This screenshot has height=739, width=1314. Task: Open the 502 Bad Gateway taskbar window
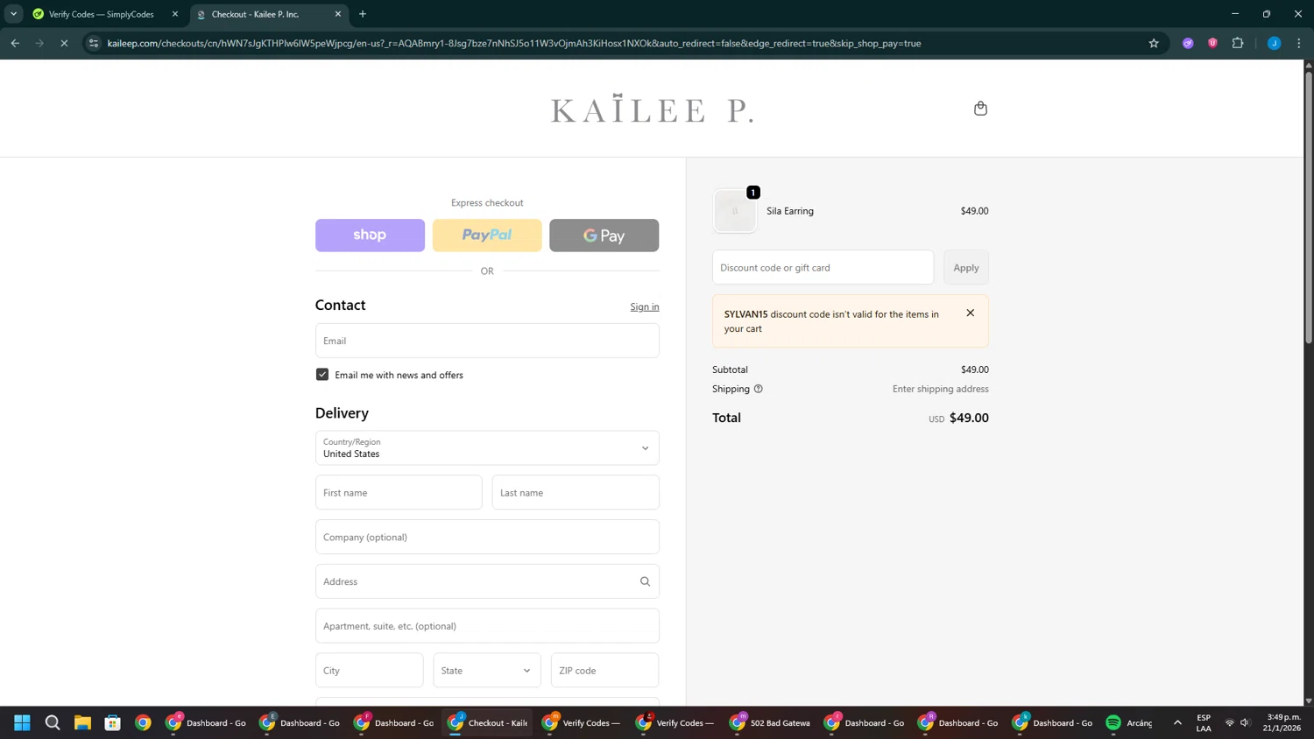coord(770,722)
